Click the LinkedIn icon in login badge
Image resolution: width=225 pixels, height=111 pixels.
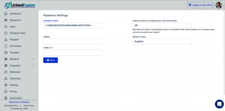190,5
